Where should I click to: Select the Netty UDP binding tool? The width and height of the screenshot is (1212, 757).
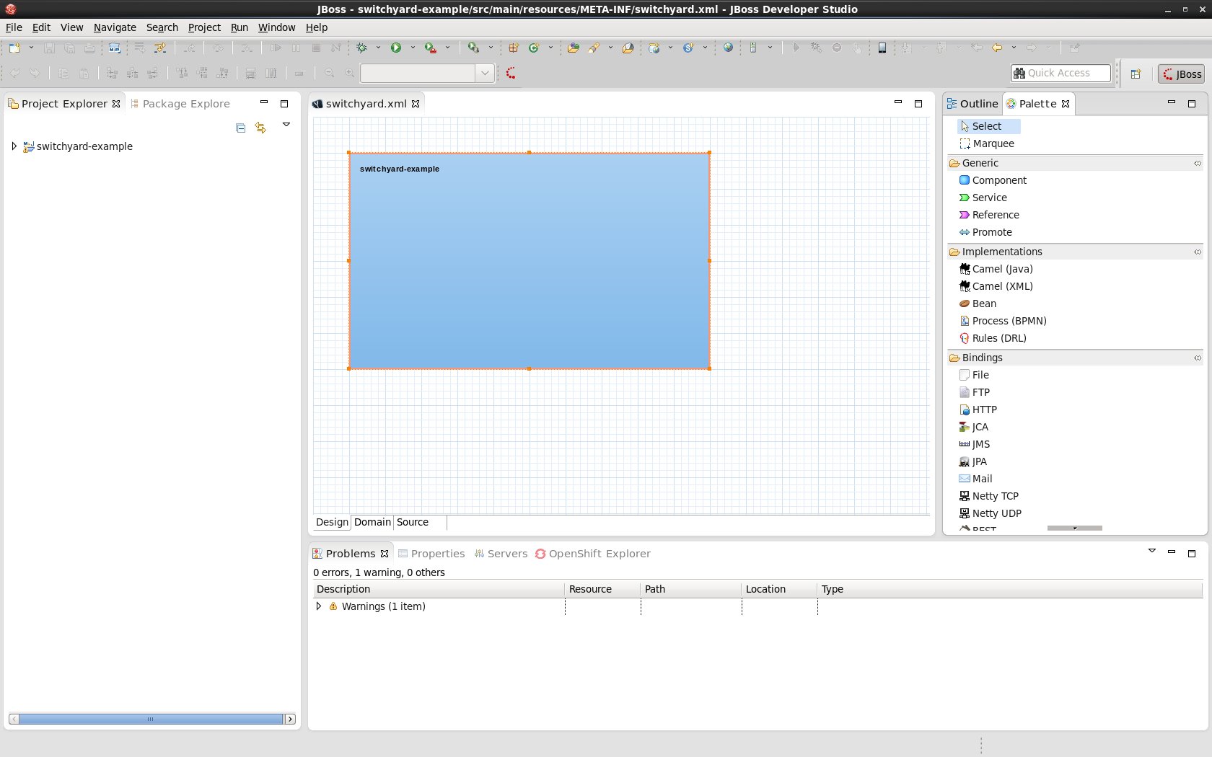[990, 513]
